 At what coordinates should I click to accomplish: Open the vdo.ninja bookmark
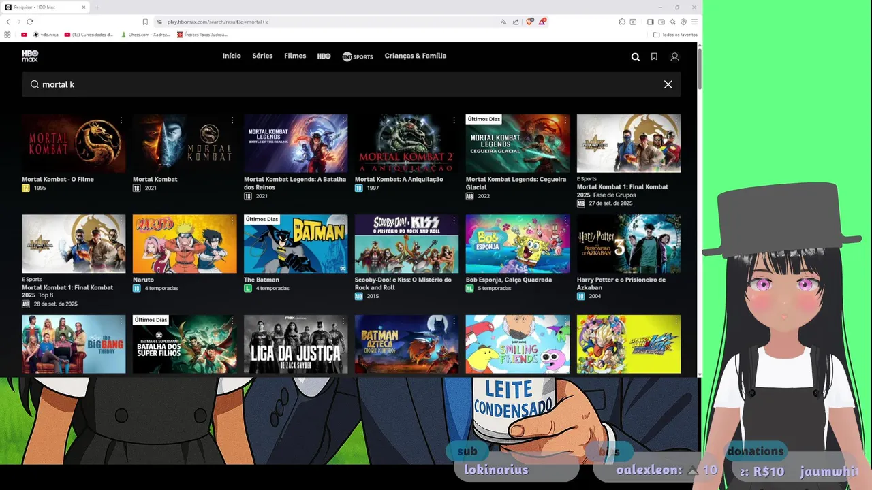coord(45,35)
